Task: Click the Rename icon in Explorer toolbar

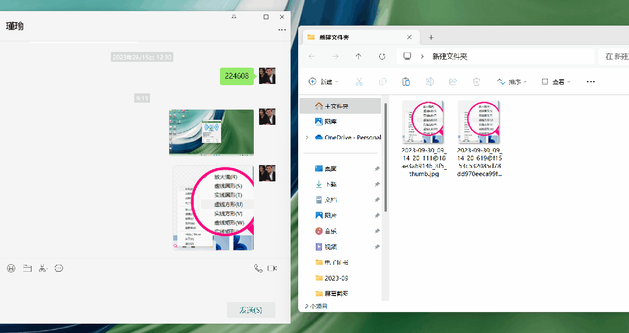Action: coord(429,82)
